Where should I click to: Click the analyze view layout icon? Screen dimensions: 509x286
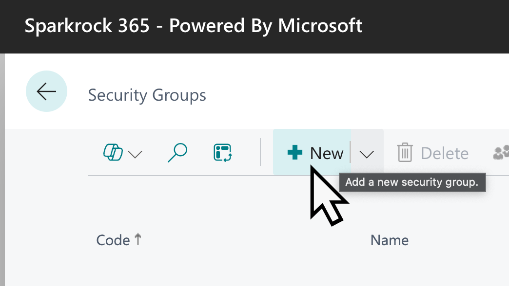(x=222, y=153)
